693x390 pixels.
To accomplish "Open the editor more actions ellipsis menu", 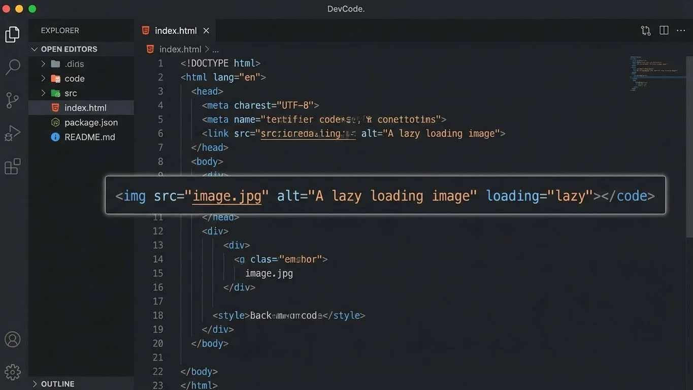I will [x=681, y=30].
